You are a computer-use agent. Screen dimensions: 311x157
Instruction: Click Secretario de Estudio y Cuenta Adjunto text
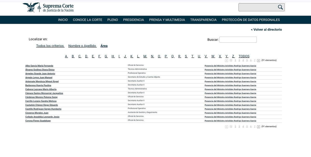pyautogui.click(x=144, y=77)
